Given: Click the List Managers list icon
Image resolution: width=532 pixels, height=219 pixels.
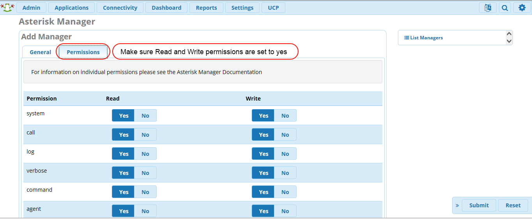Looking at the screenshot, I should click(x=407, y=38).
